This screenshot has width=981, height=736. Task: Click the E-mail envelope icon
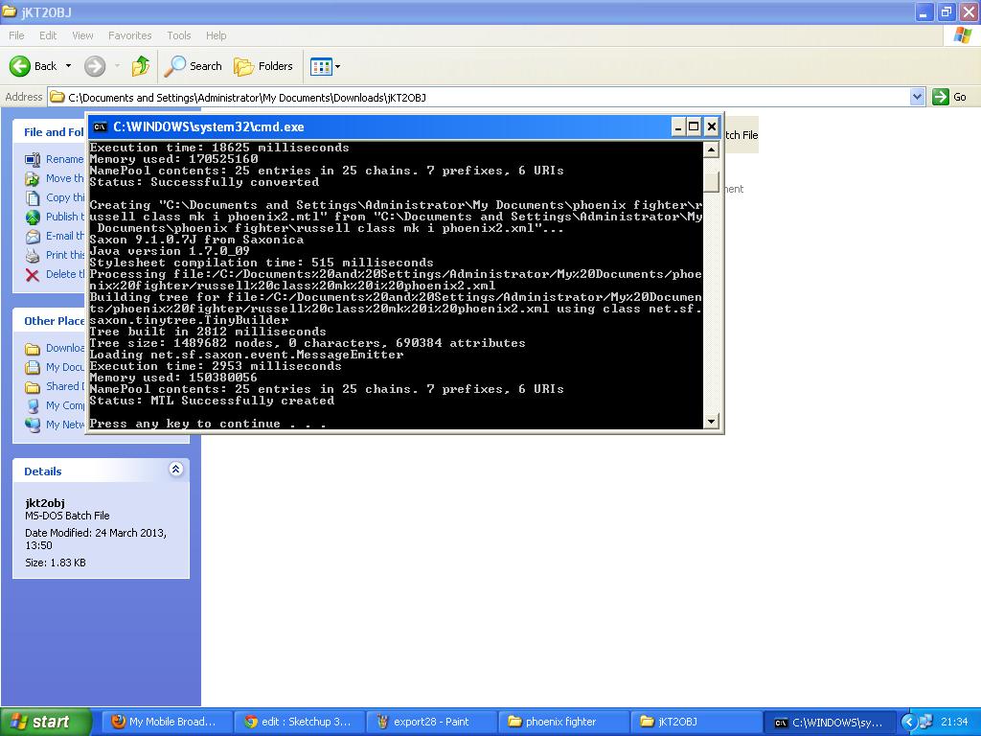coord(33,237)
